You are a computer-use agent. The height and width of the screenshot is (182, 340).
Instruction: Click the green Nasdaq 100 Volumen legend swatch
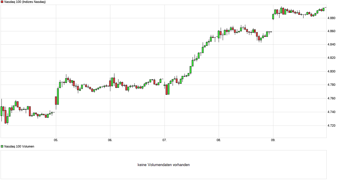[x=2, y=147]
